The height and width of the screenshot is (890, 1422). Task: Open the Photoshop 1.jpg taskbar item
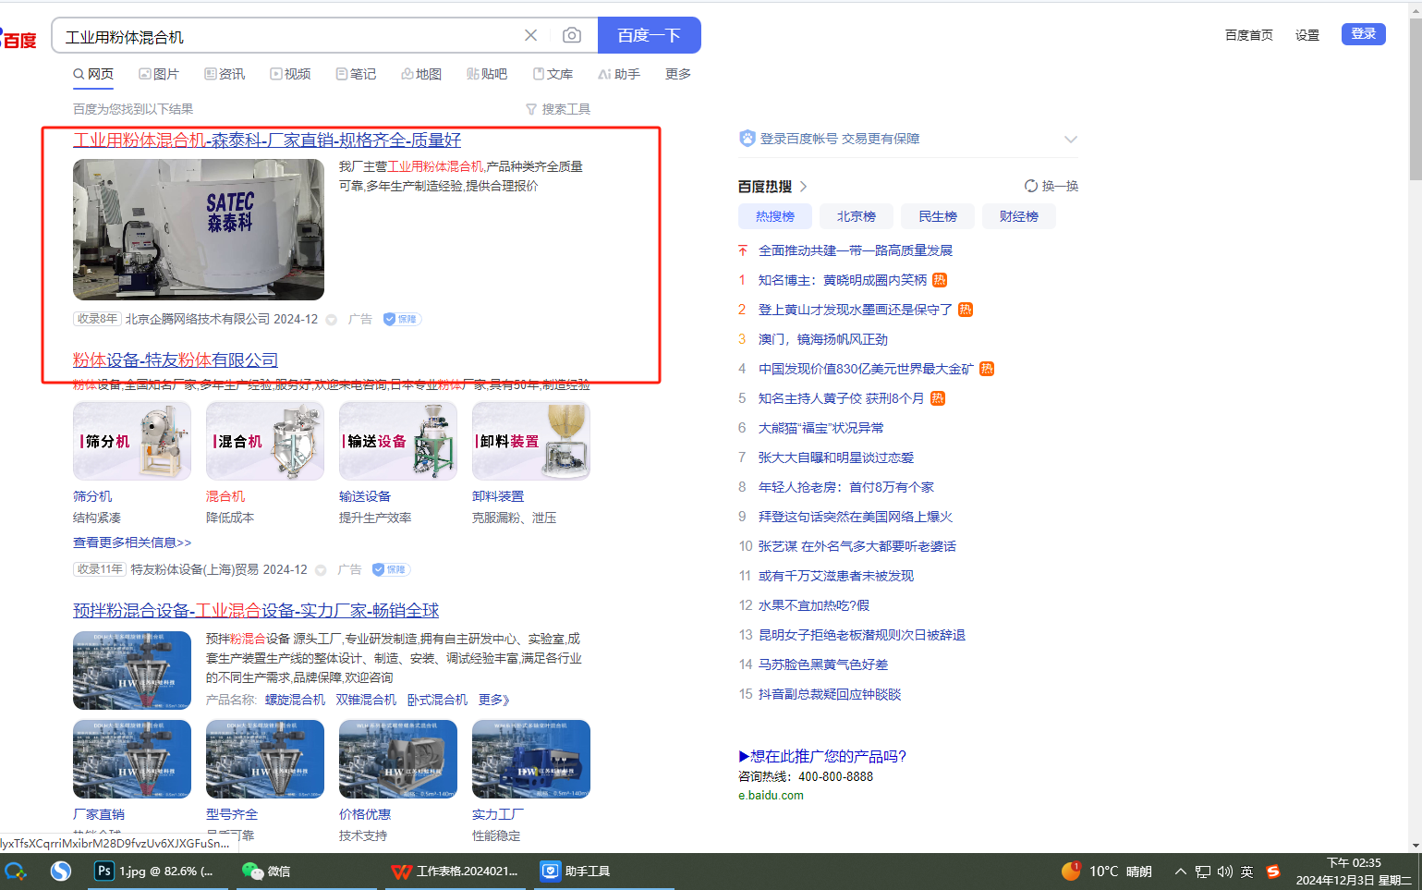[x=157, y=872]
